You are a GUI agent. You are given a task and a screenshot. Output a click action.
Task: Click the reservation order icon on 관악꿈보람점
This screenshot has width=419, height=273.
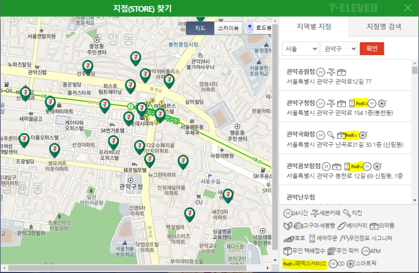coord(347,167)
